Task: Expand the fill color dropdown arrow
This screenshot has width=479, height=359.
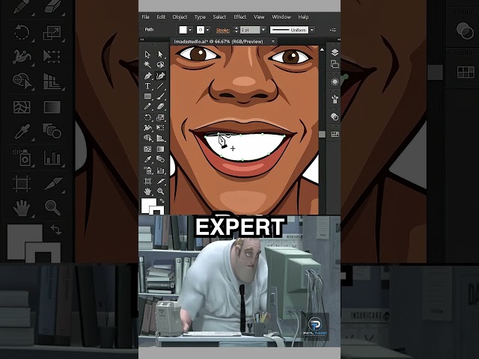Action: coord(190,30)
